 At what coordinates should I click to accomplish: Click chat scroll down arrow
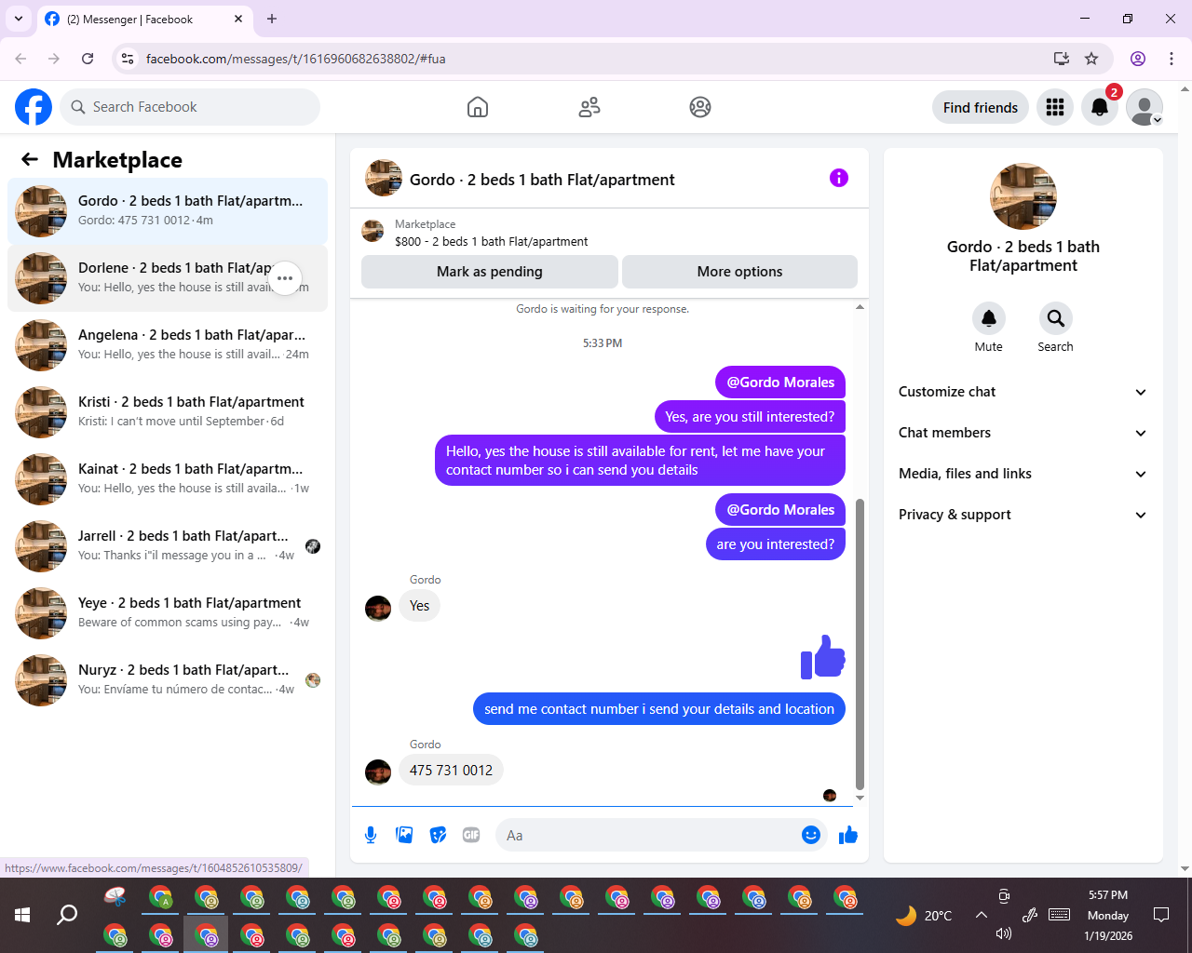coord(860,798)
